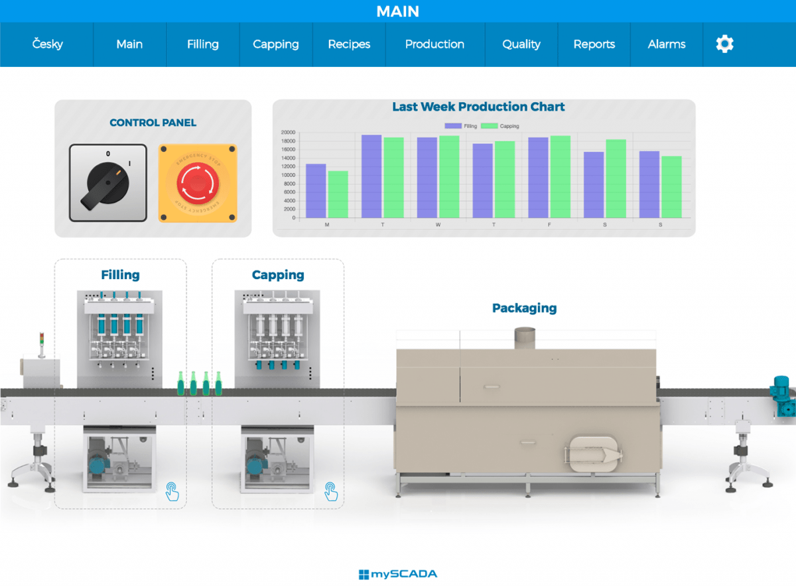Click the mySCADA logo link
The image size is (796, 586).
[397, 574]
